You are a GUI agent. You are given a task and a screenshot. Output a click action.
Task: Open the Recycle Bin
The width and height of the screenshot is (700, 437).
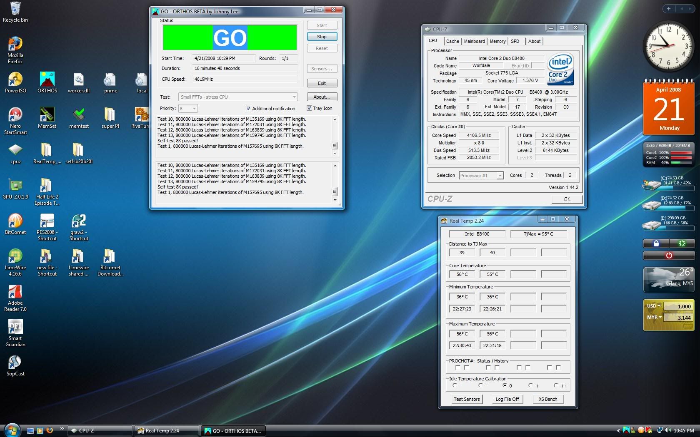point(15,9)
